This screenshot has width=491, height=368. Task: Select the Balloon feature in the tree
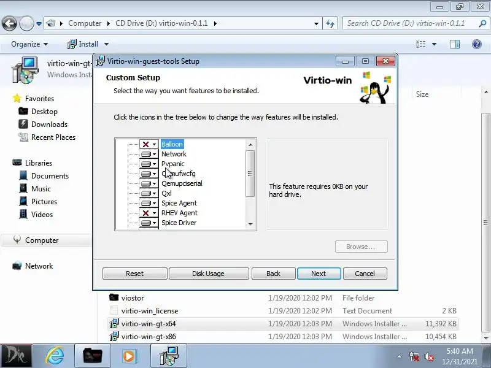[x=172, y=144]
